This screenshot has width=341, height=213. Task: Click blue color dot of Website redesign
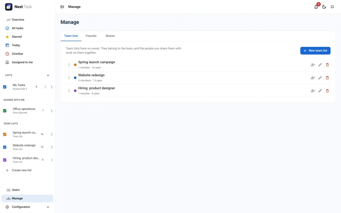(x=75, y=78)
